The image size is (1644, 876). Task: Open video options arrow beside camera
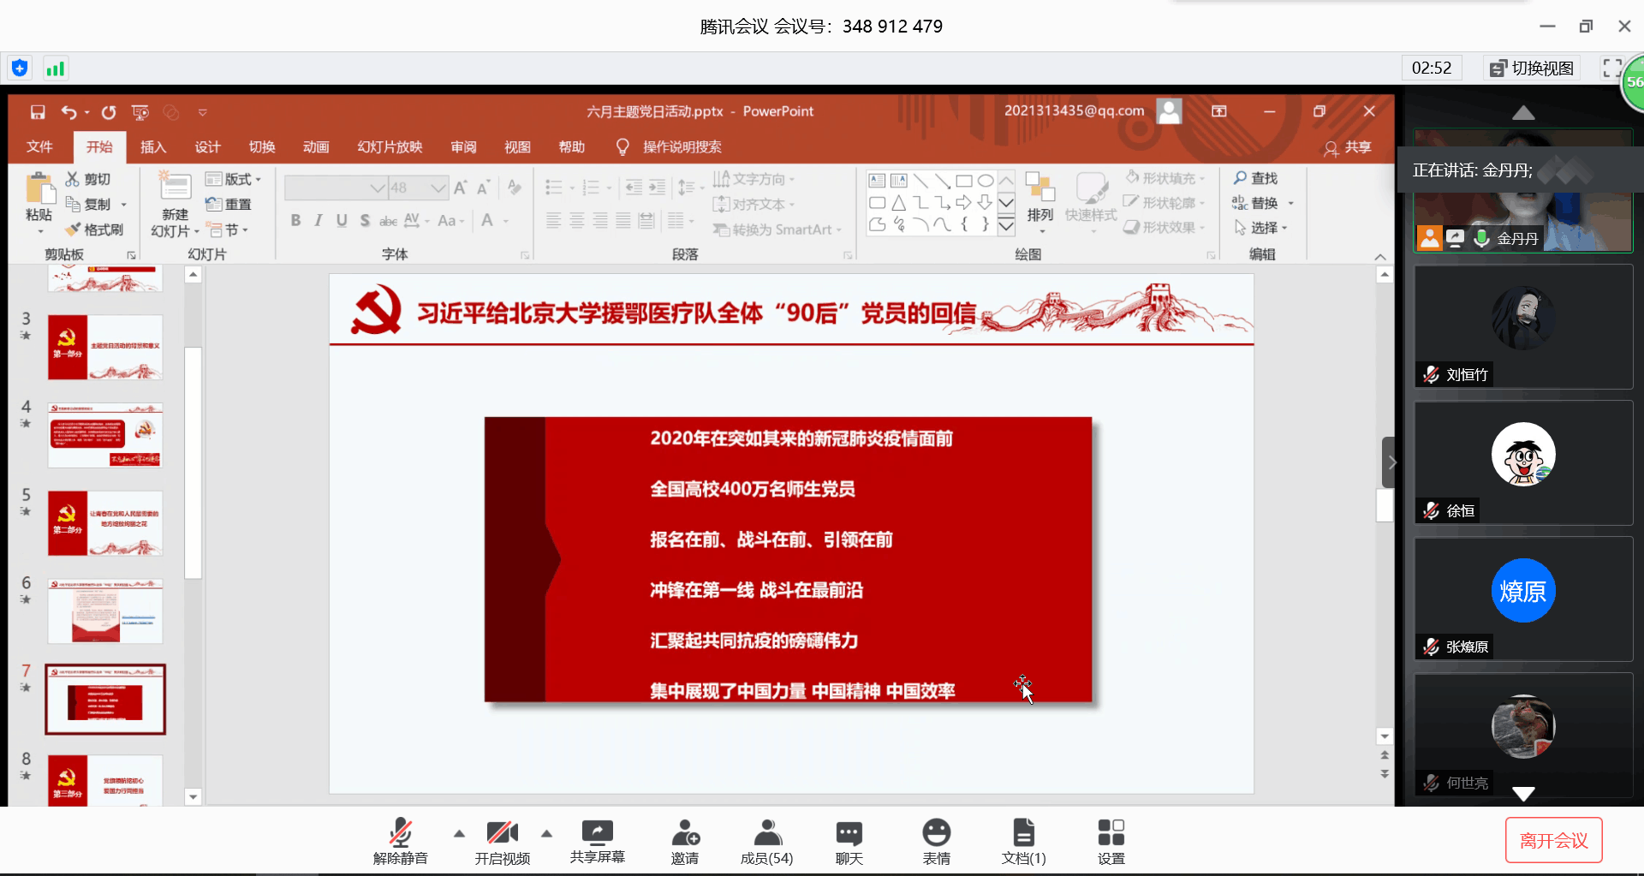point(546,833)
